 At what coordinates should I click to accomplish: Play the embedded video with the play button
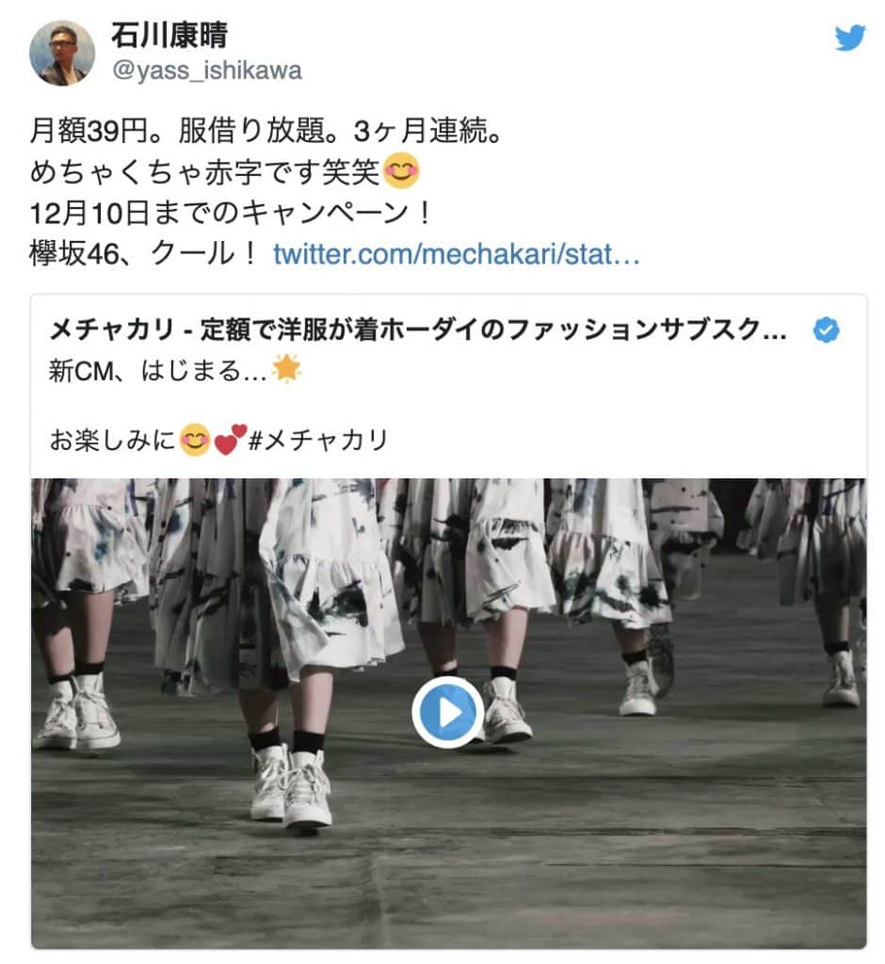tap(448, 712)
